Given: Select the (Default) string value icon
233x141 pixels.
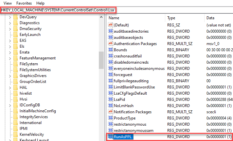Looking at the screenshot, I should click(110, 25).
